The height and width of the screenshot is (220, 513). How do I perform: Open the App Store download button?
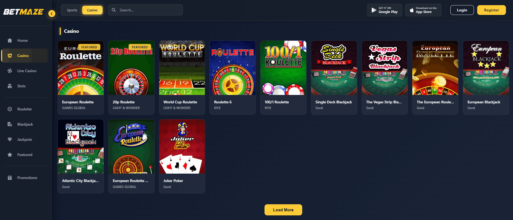[423, 10]
